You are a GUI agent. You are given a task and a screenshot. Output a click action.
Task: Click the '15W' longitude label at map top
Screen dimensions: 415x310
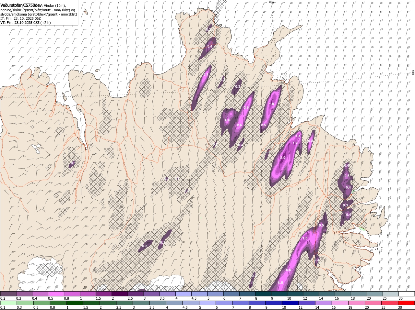click(271, 2)
